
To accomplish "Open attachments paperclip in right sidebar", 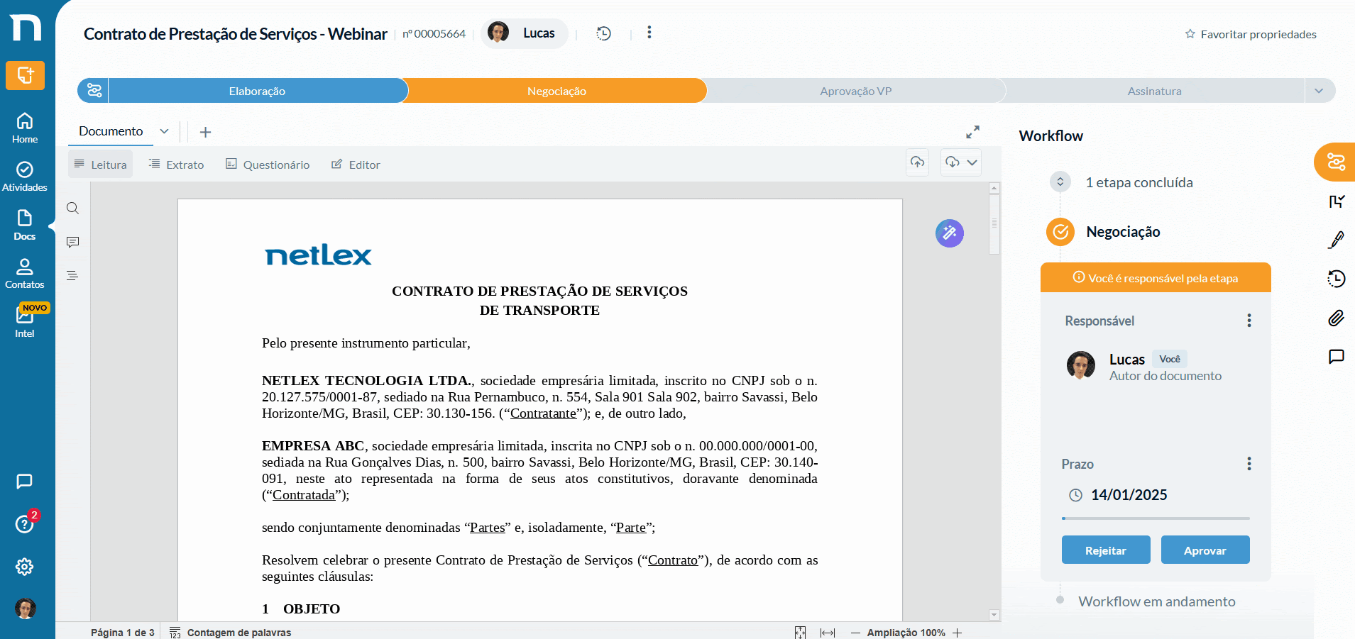I will tap(1336, 318).
